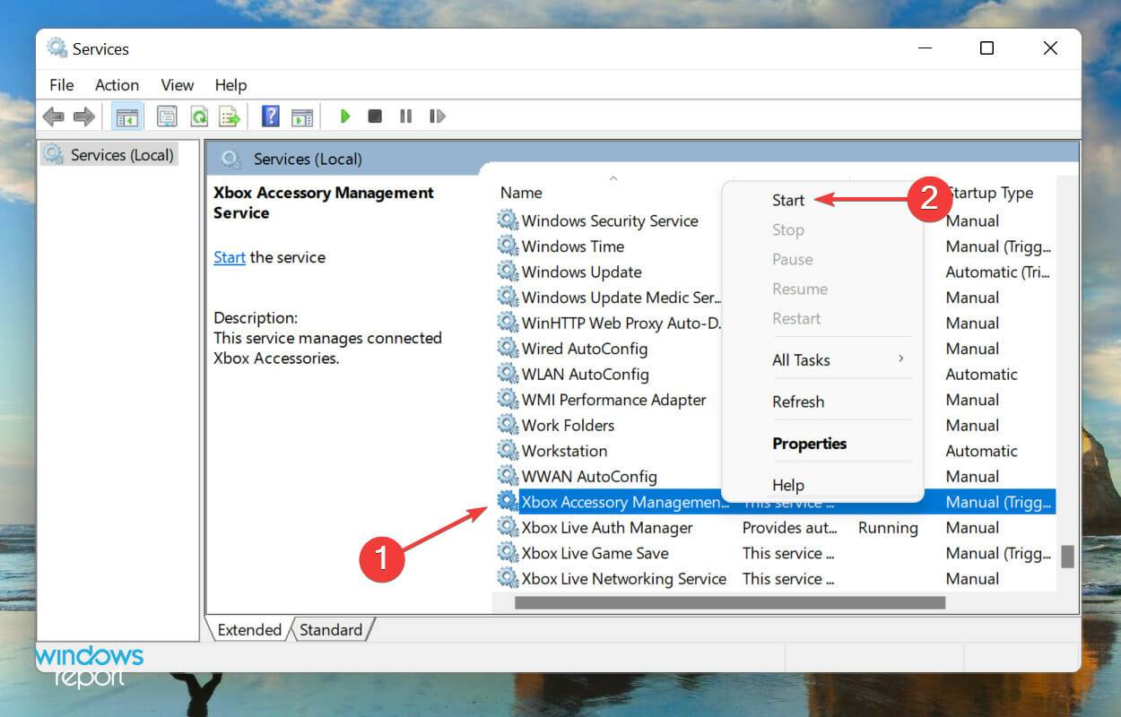Switch to the Extended tab

(248, 630)
